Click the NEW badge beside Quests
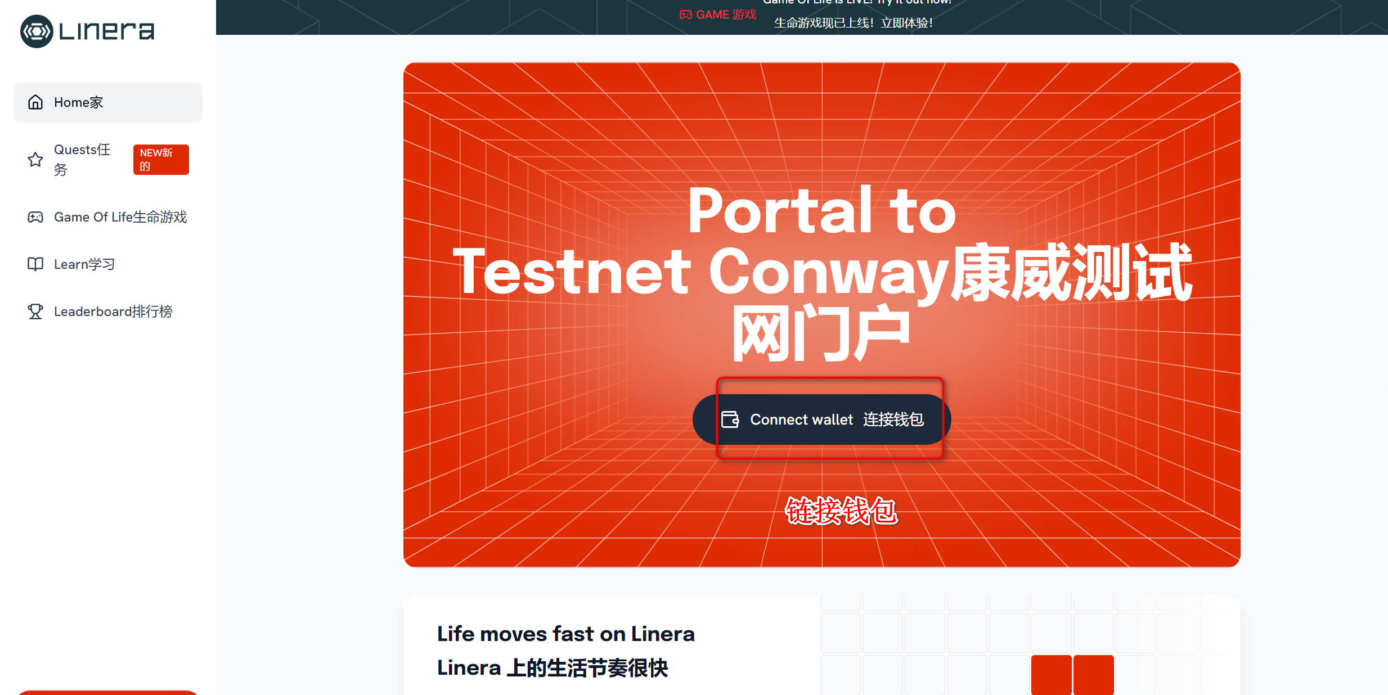1388x695 pixels. click(x=160, y=160)
